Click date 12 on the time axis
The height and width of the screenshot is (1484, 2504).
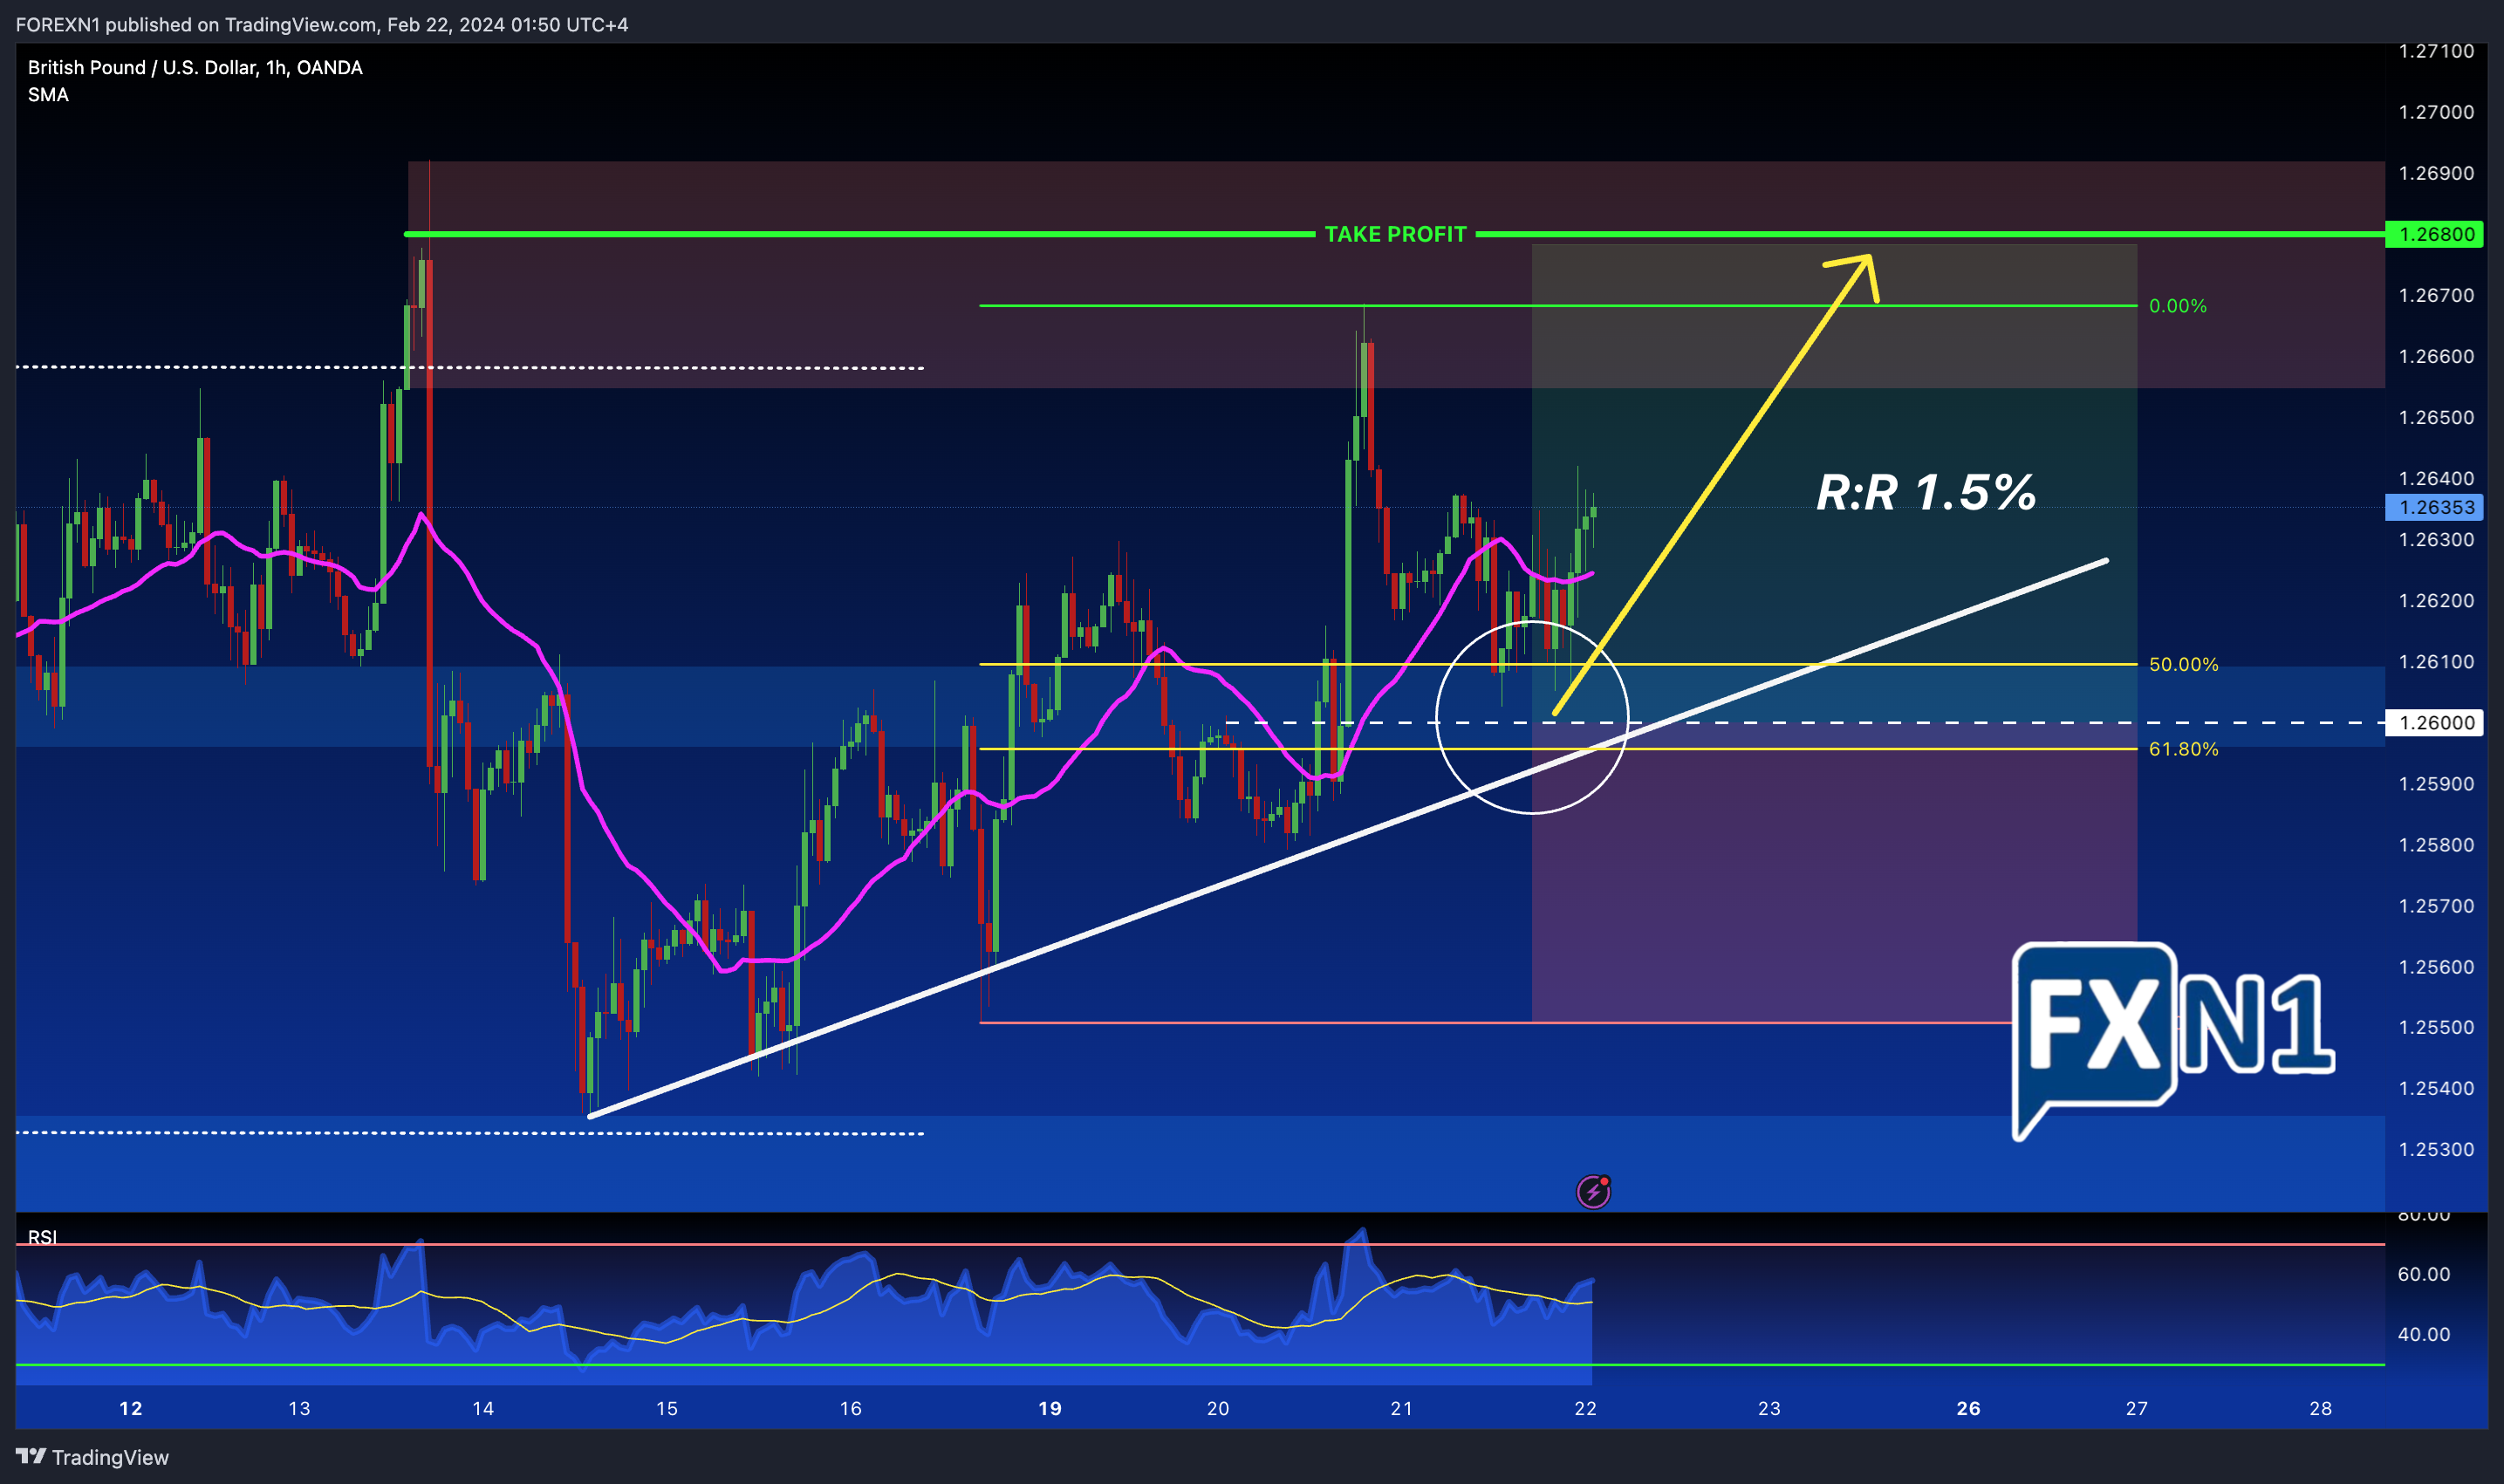click(x=130, y=1408)
